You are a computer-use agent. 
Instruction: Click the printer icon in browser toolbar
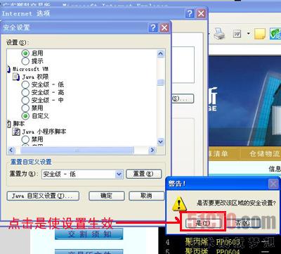219,34
